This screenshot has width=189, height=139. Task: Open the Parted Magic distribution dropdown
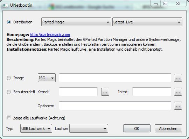[x=76, y=22]
